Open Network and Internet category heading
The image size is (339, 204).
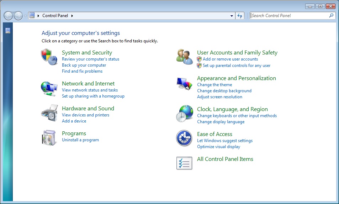[88, 84]
